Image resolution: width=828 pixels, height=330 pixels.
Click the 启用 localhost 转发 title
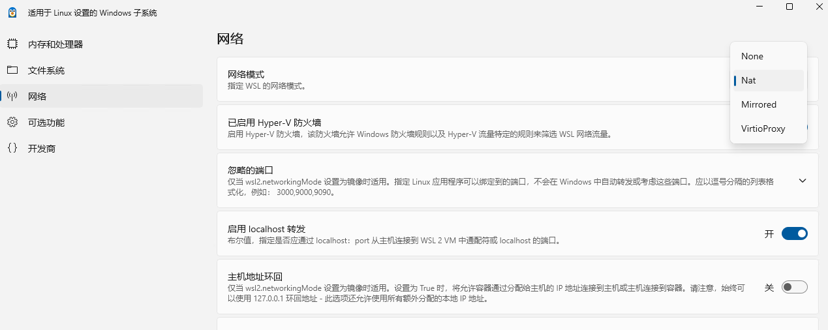tap(266, 229)
